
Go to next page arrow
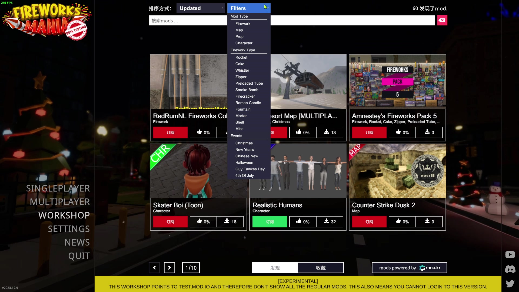[x=169, y=268]
